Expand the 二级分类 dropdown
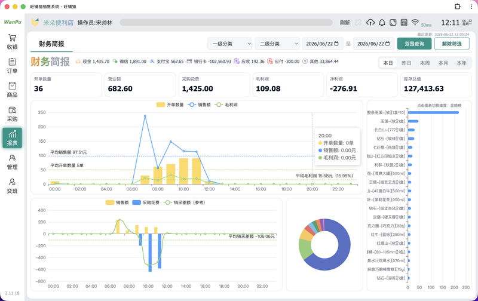The width and height of the screenshot is (478, 301). click(277, 44)
